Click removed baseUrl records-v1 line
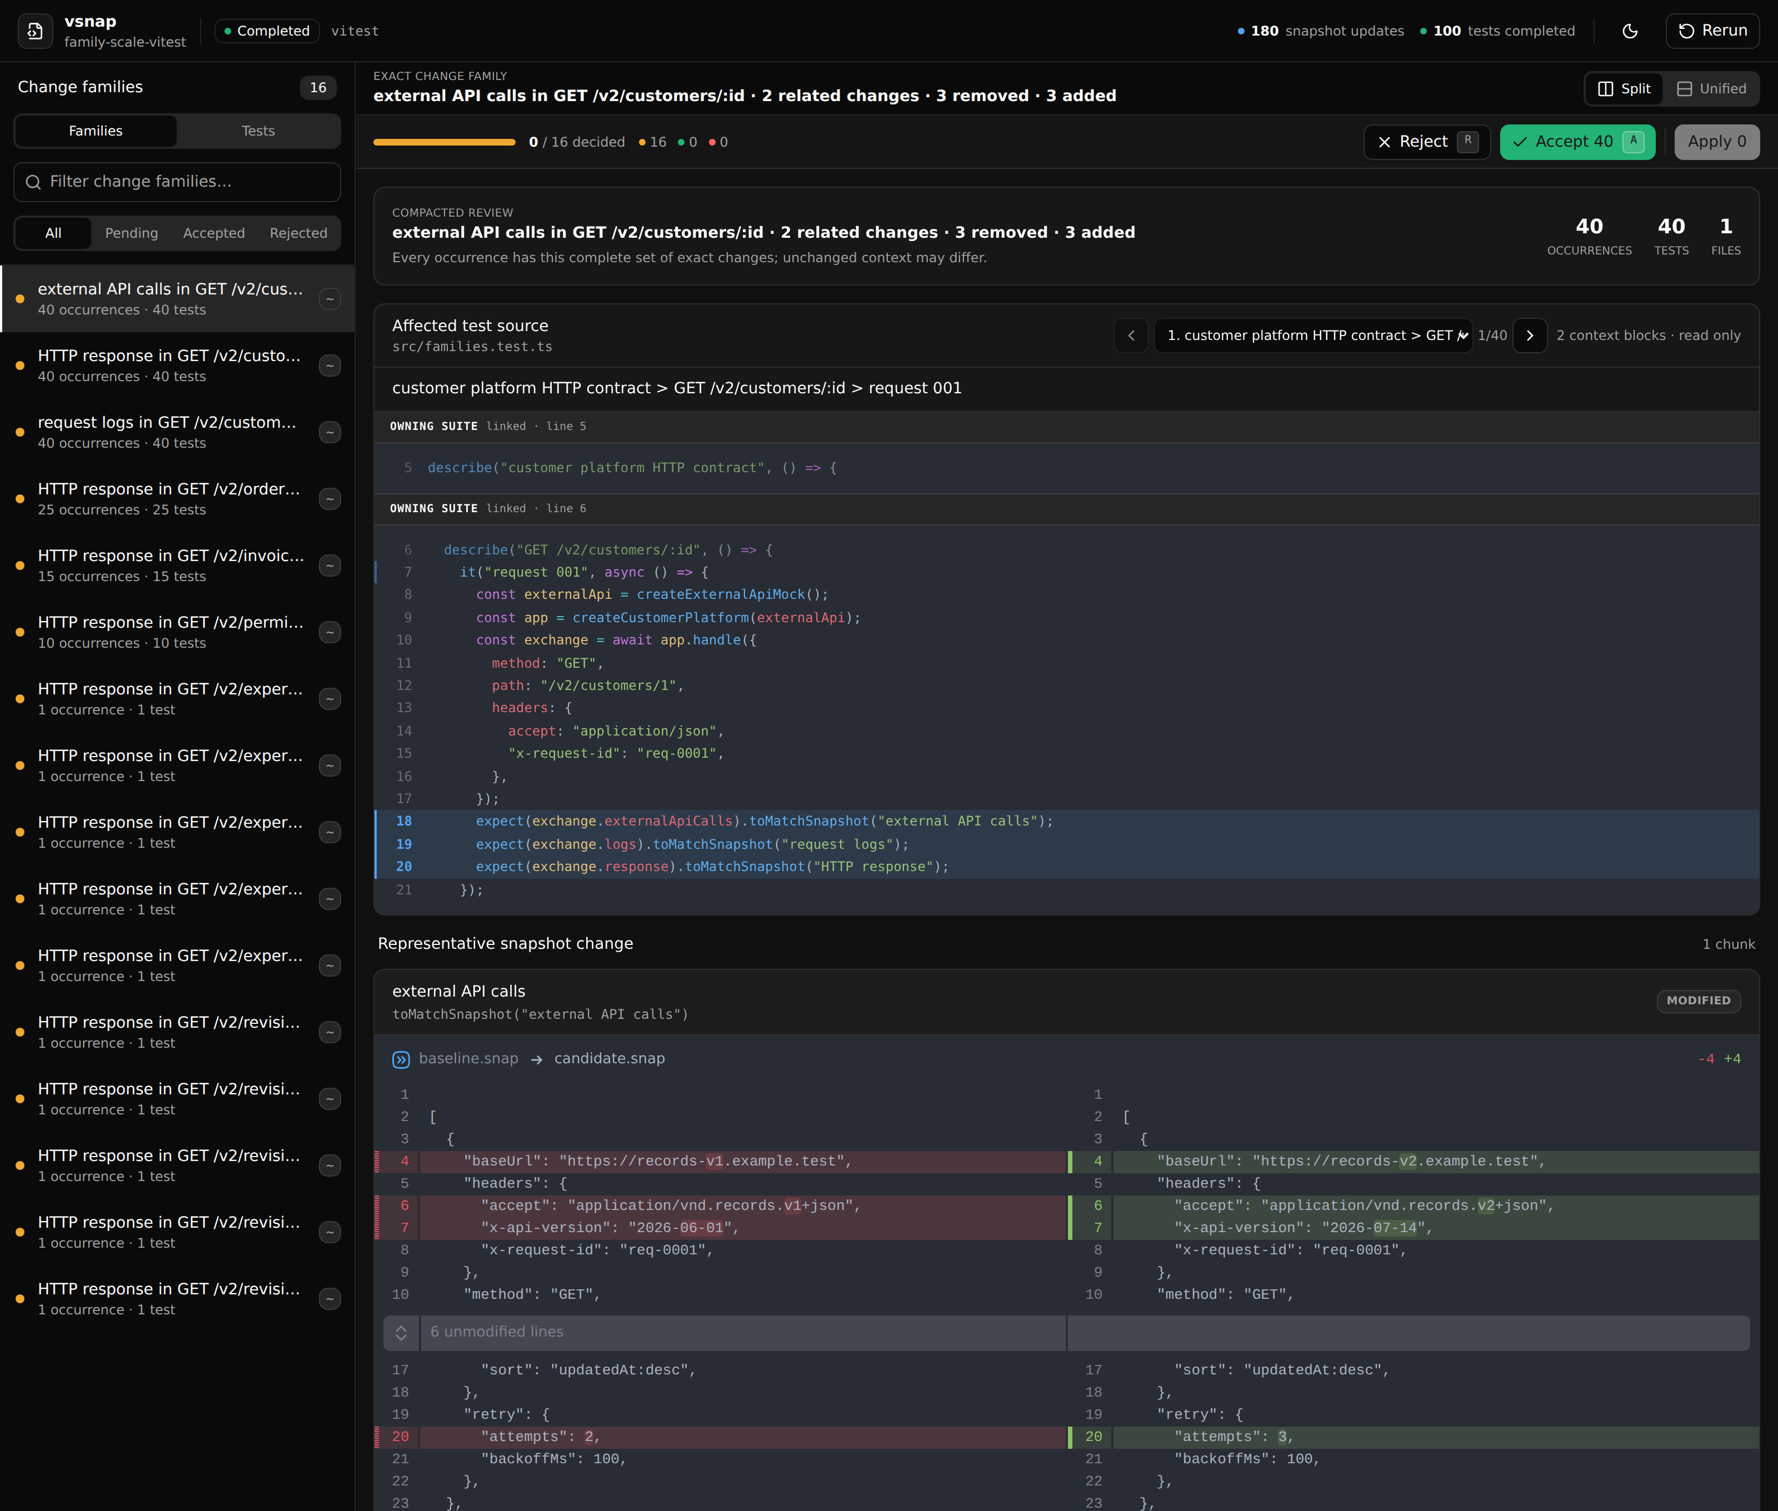Screen dimensions: 1778x1511 [x=721, y=1162]
